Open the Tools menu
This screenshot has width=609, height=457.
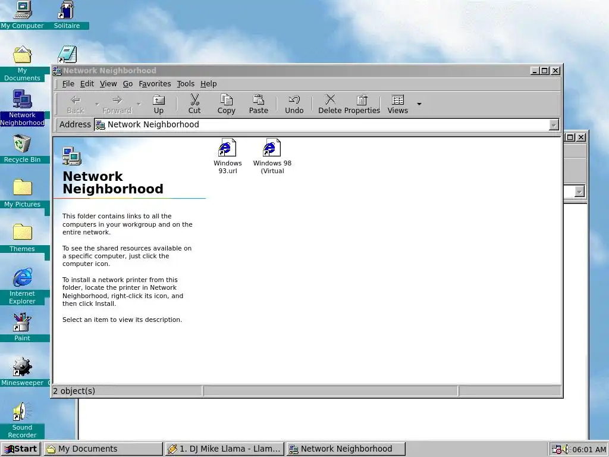tap(186, 83)
